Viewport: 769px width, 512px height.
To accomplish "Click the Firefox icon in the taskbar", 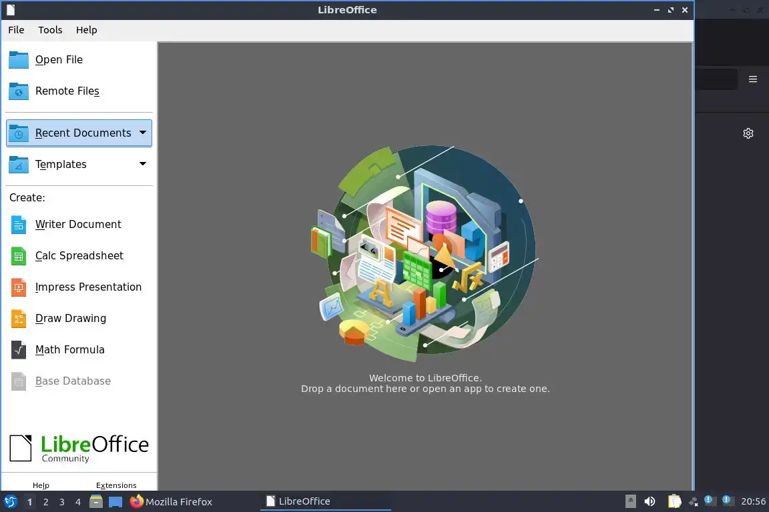I will (136, 501).
